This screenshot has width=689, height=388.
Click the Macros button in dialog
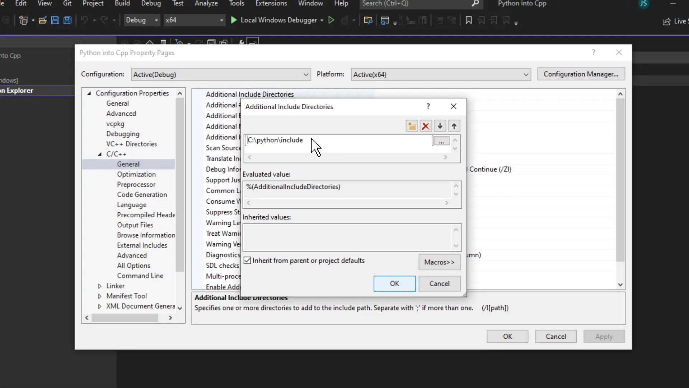tap(440, 262)
